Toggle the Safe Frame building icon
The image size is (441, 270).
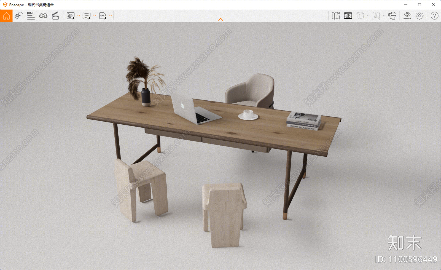tap(348, 16)
